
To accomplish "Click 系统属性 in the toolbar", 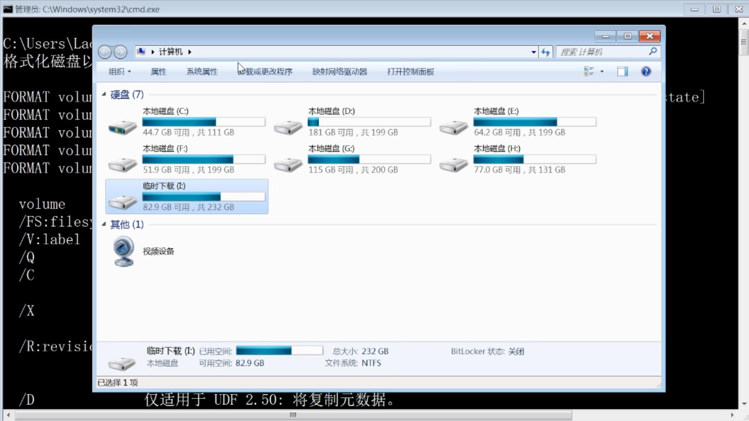I will pyautogui.click(x=201, y=71).
